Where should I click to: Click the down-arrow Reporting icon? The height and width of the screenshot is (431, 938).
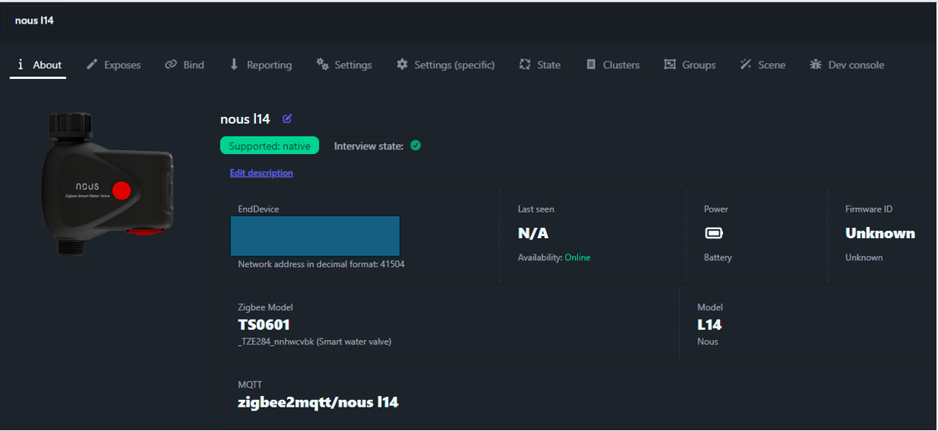234,64
